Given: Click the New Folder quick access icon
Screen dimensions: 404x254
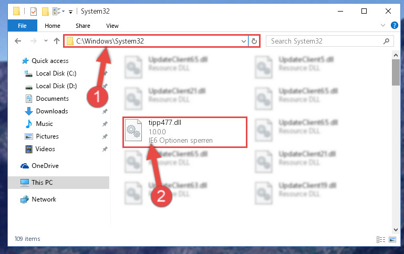Looking at the screenshot, I should click(45, 12).
